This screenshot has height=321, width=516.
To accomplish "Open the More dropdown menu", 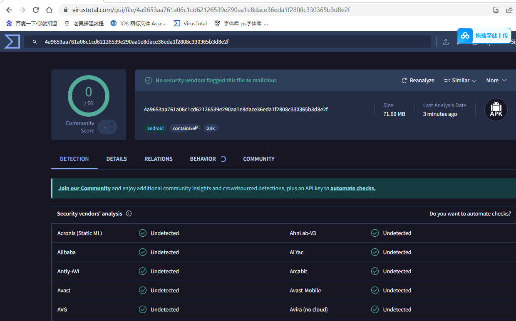I will click(496, 81).
